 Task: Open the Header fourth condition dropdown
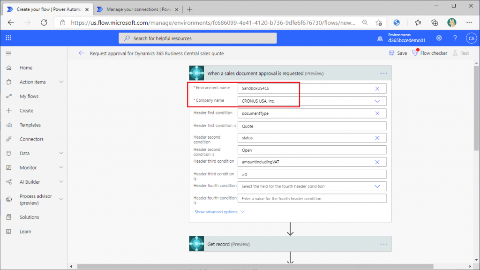377,187
